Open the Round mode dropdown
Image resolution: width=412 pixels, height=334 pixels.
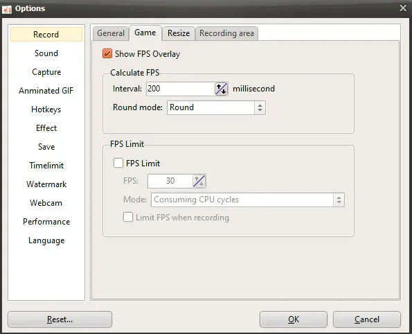pyautogui.click(x=216, y=107)
